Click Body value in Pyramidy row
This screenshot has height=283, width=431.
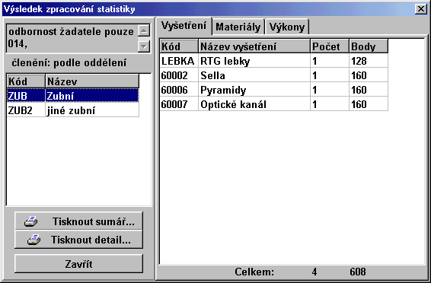click(369, 90)
